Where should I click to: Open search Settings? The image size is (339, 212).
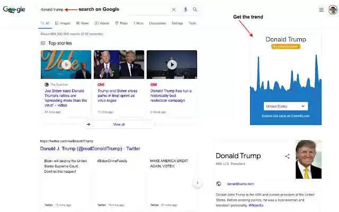pyautogui.click(x=177, y=23)
